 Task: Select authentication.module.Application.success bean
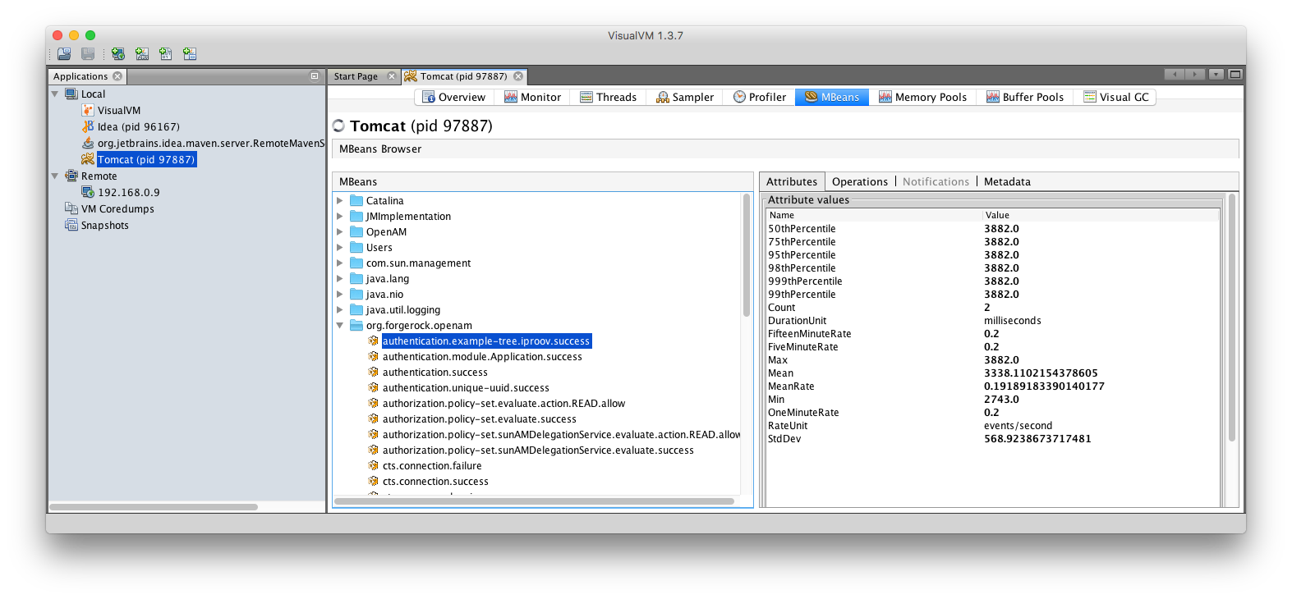pyautogui.click(x=482, y=356)
